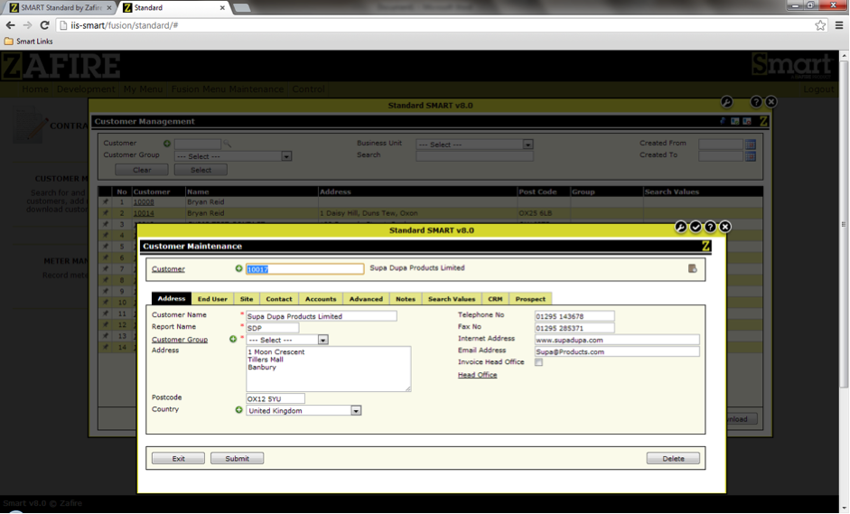Switch to the Search Values tab
Screen dimensions: 850x514
point(452,299)
